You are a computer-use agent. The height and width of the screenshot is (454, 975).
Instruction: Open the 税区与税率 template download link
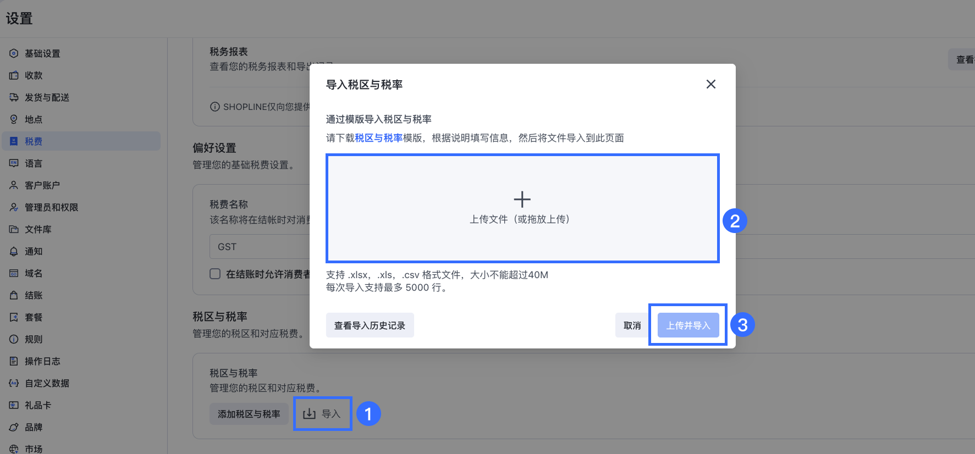[379, 138]
